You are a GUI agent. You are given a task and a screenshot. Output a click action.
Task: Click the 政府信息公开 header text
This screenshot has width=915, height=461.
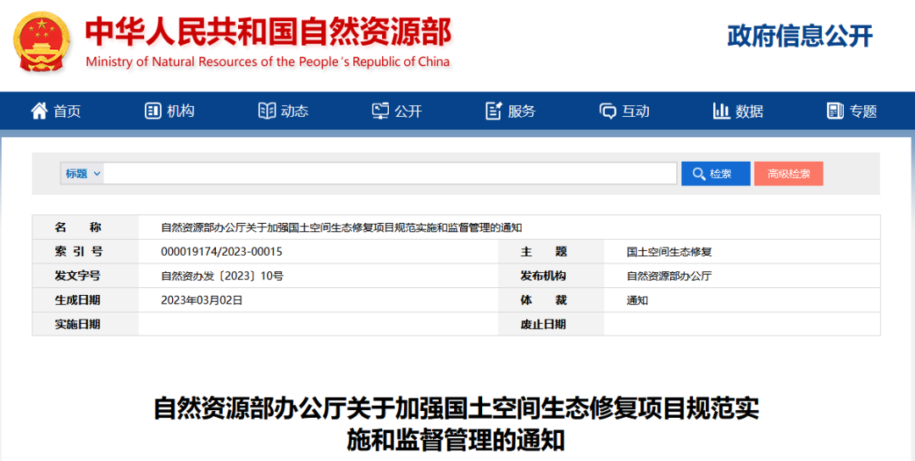[799, 36]
